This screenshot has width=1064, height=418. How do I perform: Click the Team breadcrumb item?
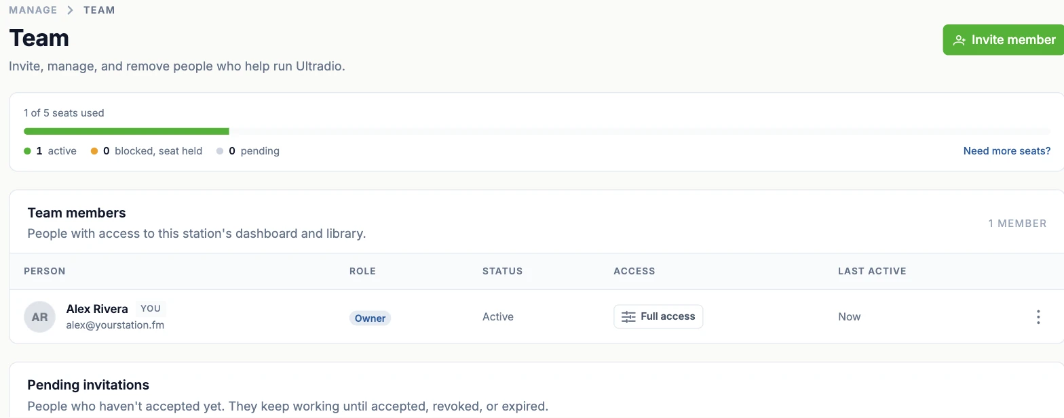click(99, 10)
